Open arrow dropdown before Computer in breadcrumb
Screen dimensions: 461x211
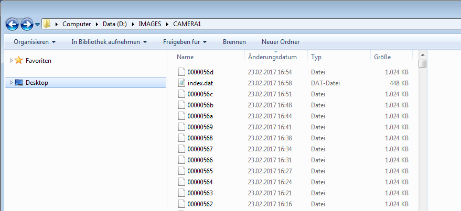point(57,25)
